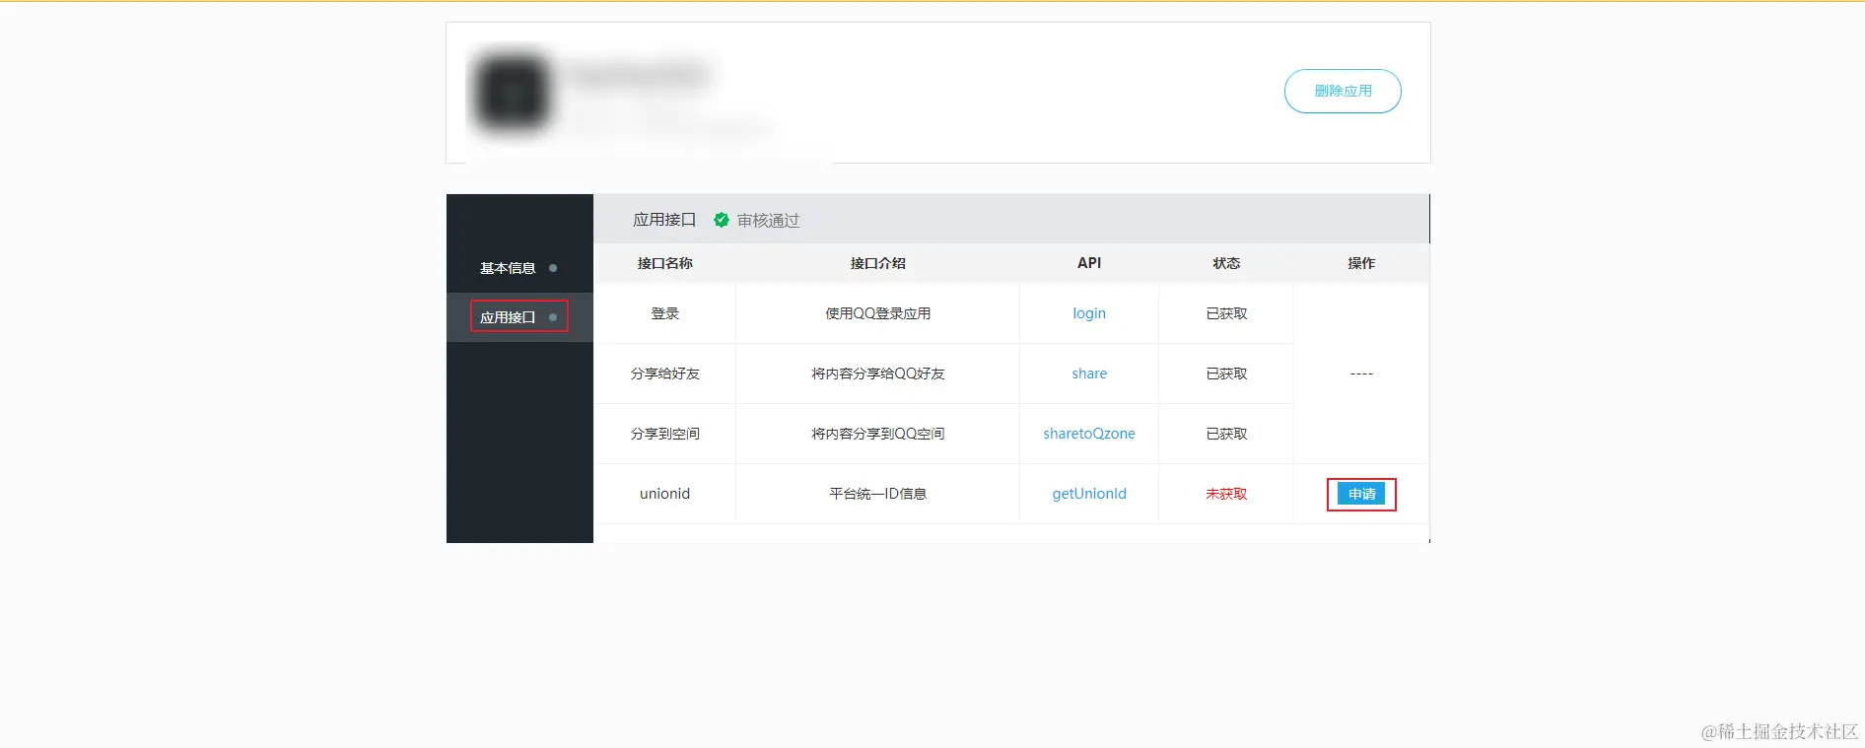Click the 已获取 status in the 登录 row
The width and height of the screenshot is (1865, 748).
coord(1226,313)
